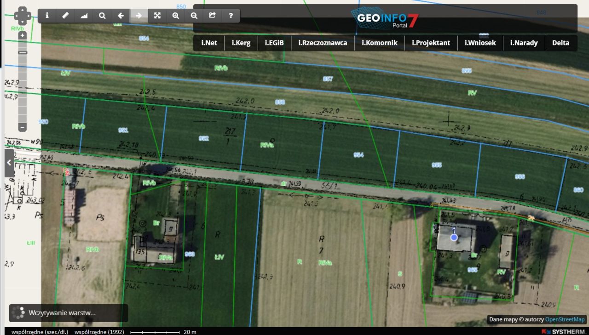Click the full extent arrows icon
This screenshot has width=589, height=335.
point(157,16)
